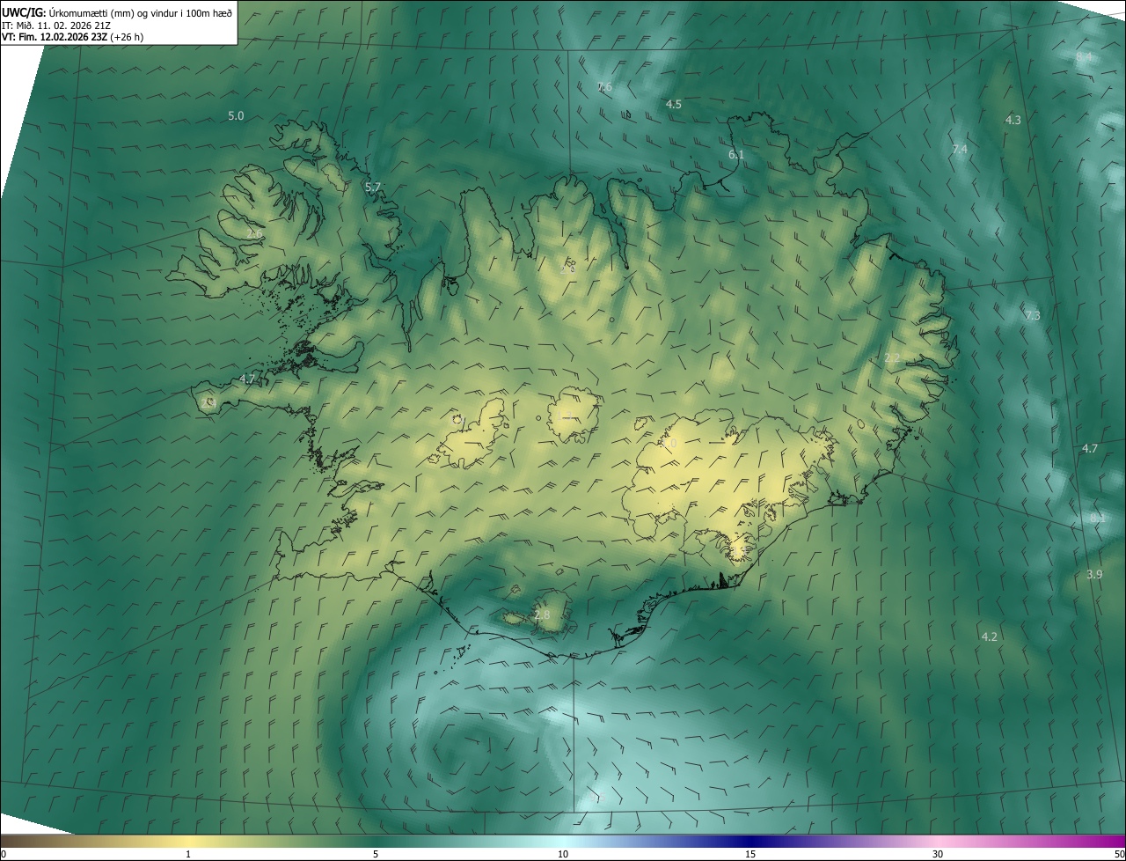The width and height of the screenshot is (1126, 861).
Task: Click the 'VT: Fim. 12.02.2026 23Z' line
Action: point(55,37)
